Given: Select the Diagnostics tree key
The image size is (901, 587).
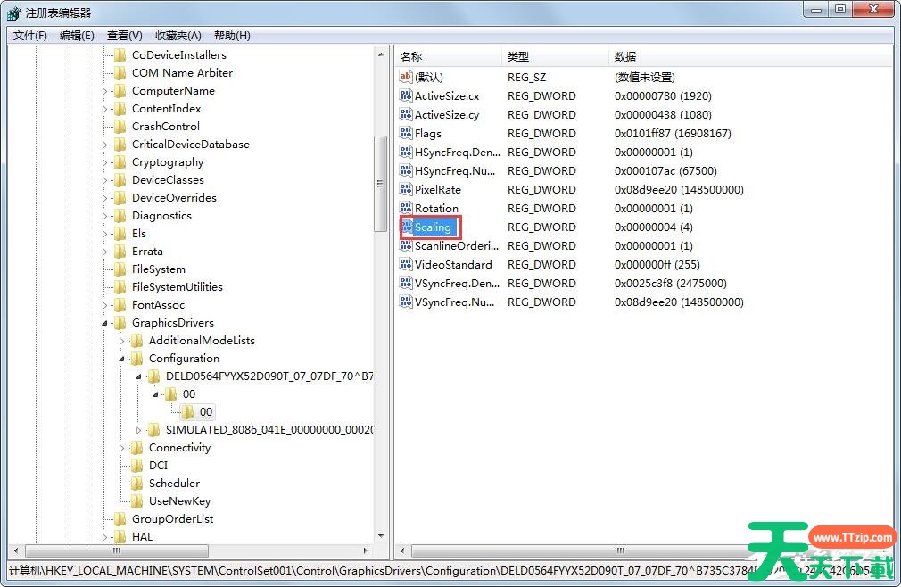Looking at the screenshot, I should pyautogui.click(x=161, y=215).
